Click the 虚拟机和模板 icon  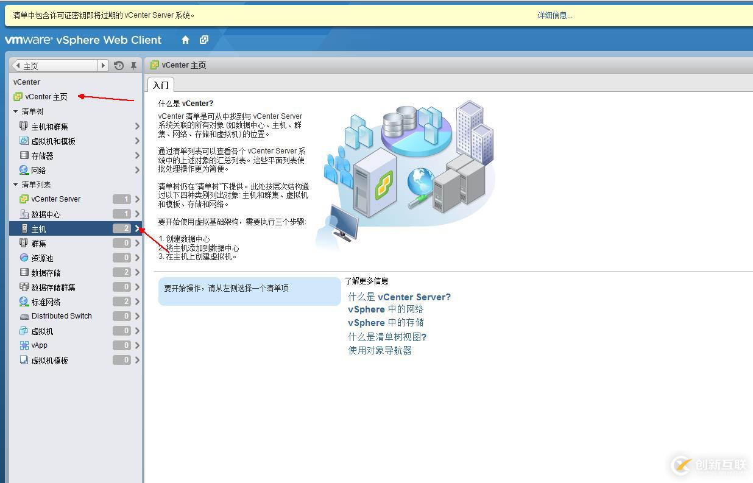[24, 141]
